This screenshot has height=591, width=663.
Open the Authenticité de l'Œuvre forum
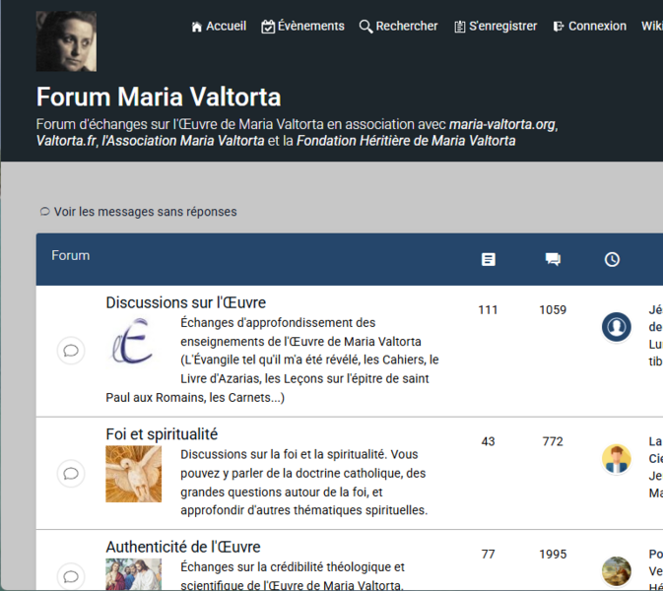(x=182, y=547)
